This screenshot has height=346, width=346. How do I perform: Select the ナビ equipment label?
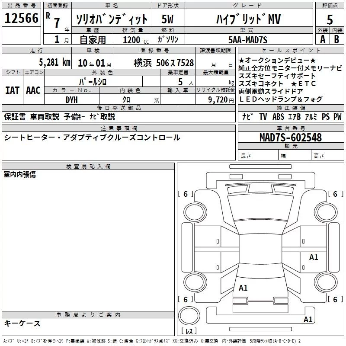pos(247,116)
